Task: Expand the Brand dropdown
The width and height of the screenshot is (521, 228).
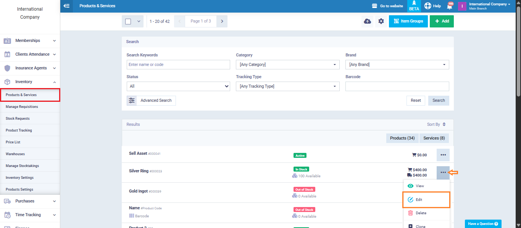Action: [397, 65]
